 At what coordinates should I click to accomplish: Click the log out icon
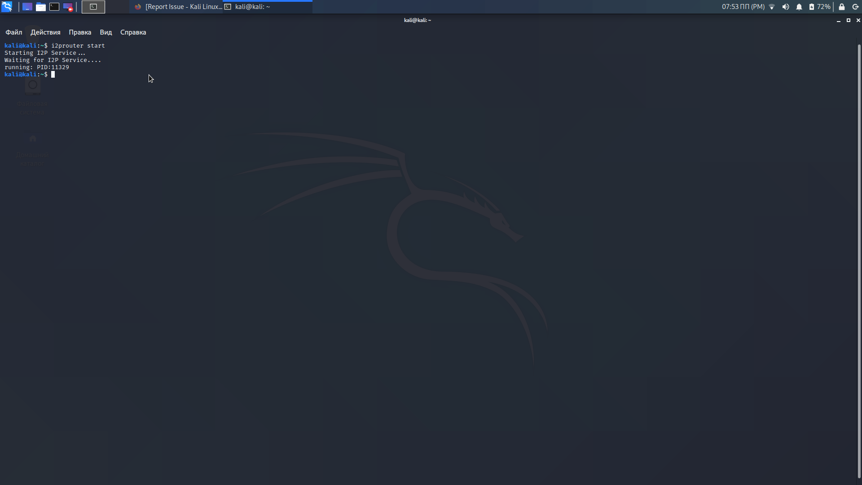pos(855,7)
